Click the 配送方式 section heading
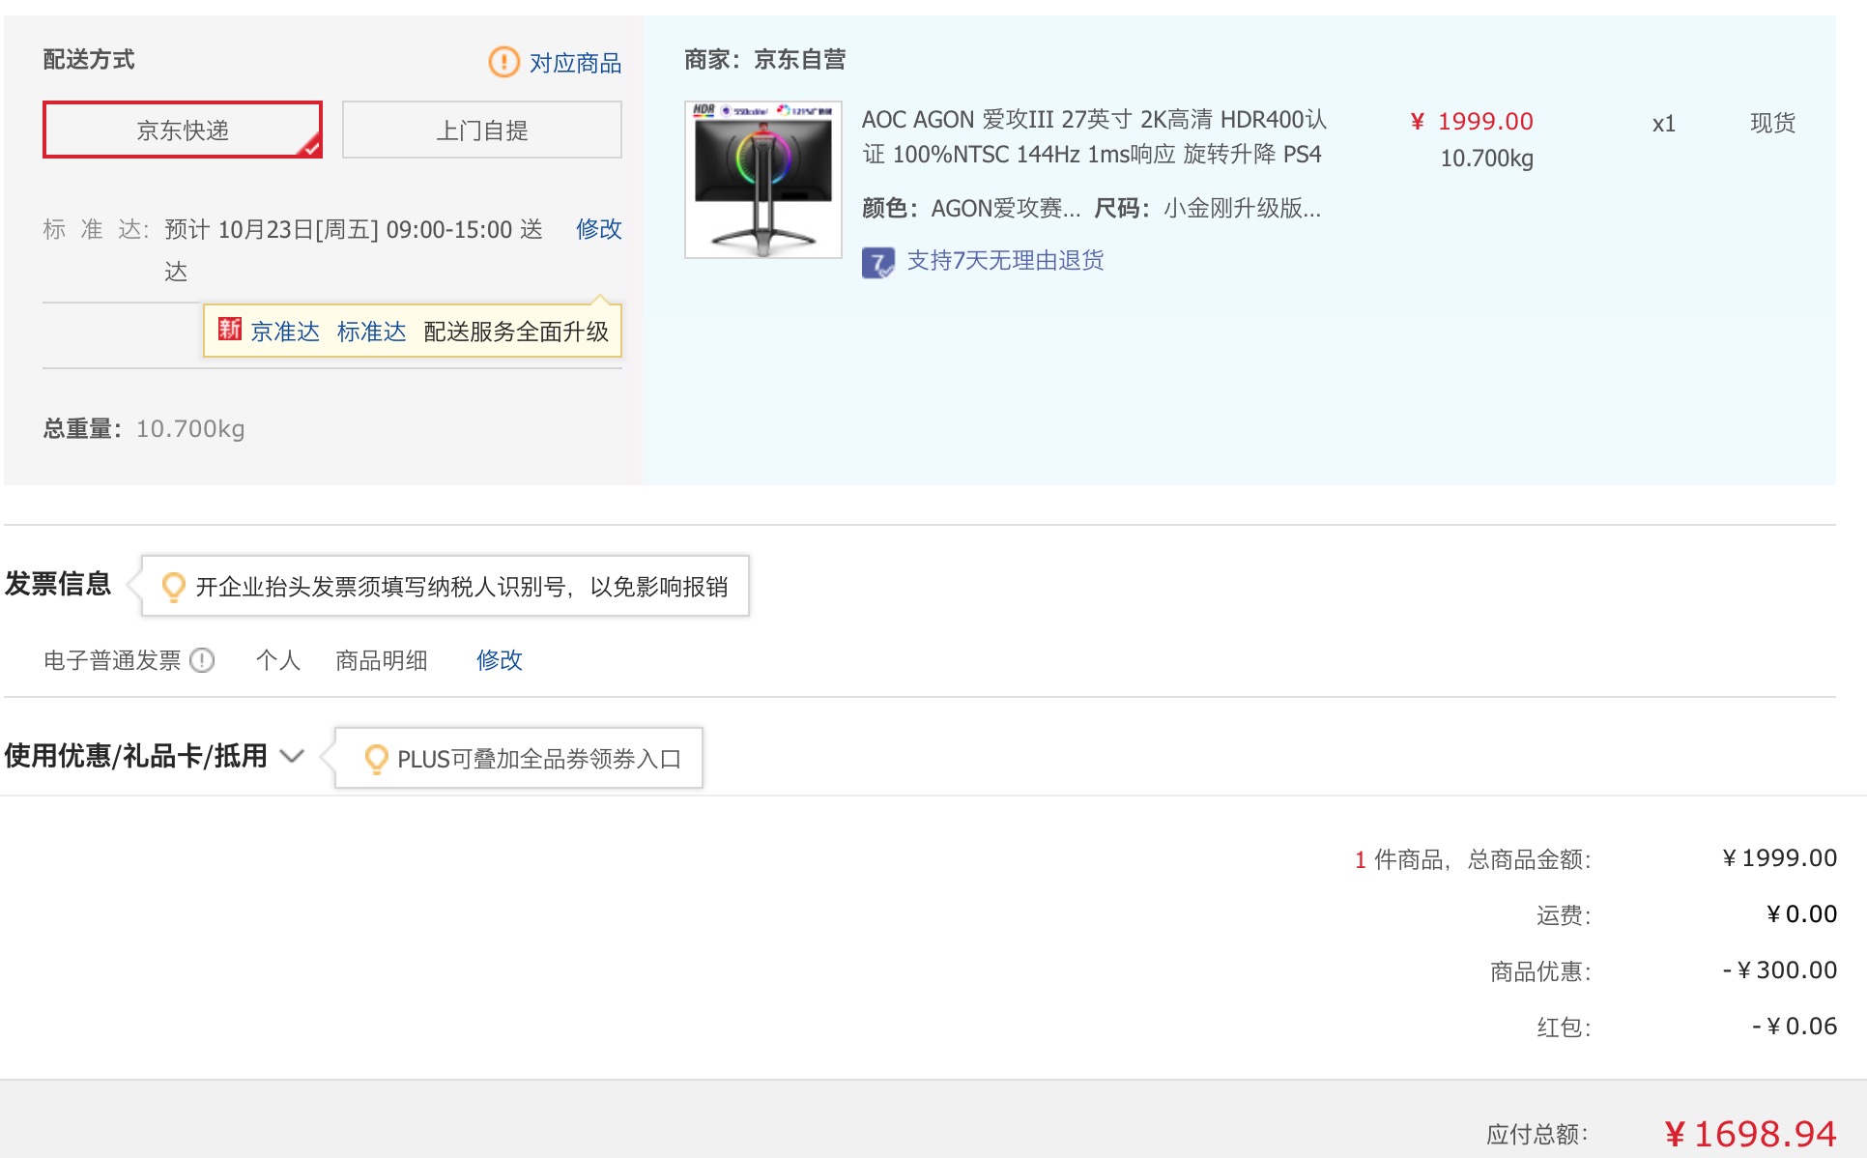 (x=89, y=60)
